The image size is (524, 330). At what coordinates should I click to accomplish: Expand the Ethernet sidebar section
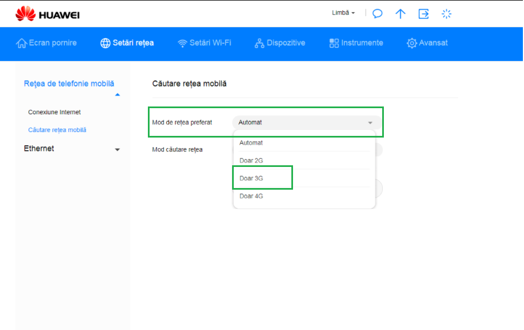(x=72, y=149)
